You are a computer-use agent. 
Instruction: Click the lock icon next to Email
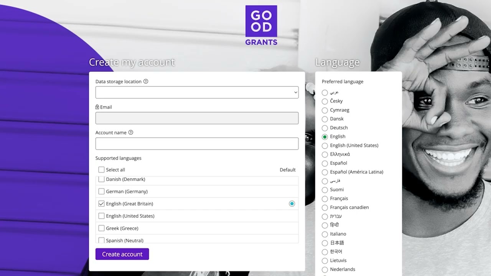pos(97,107)
